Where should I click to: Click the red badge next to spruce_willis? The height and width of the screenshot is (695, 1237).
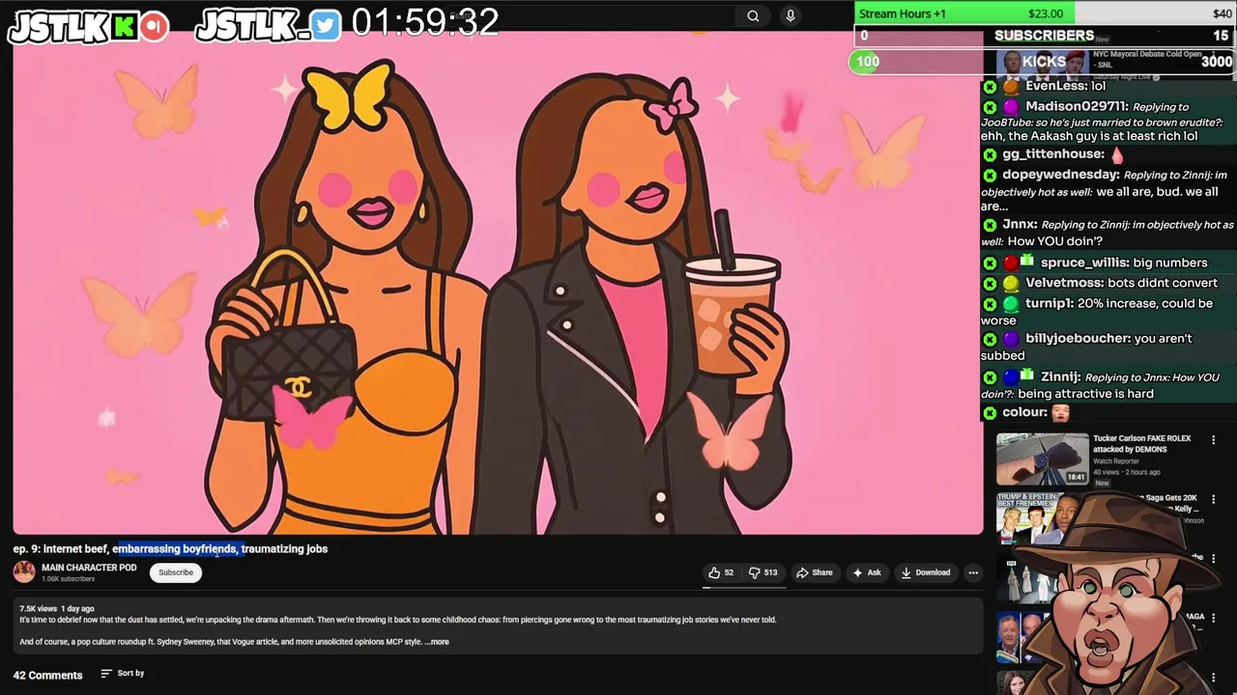coord(1011,263)
